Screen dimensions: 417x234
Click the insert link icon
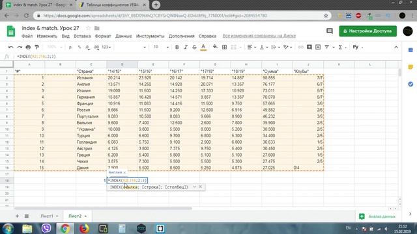[x=300, y=47]
